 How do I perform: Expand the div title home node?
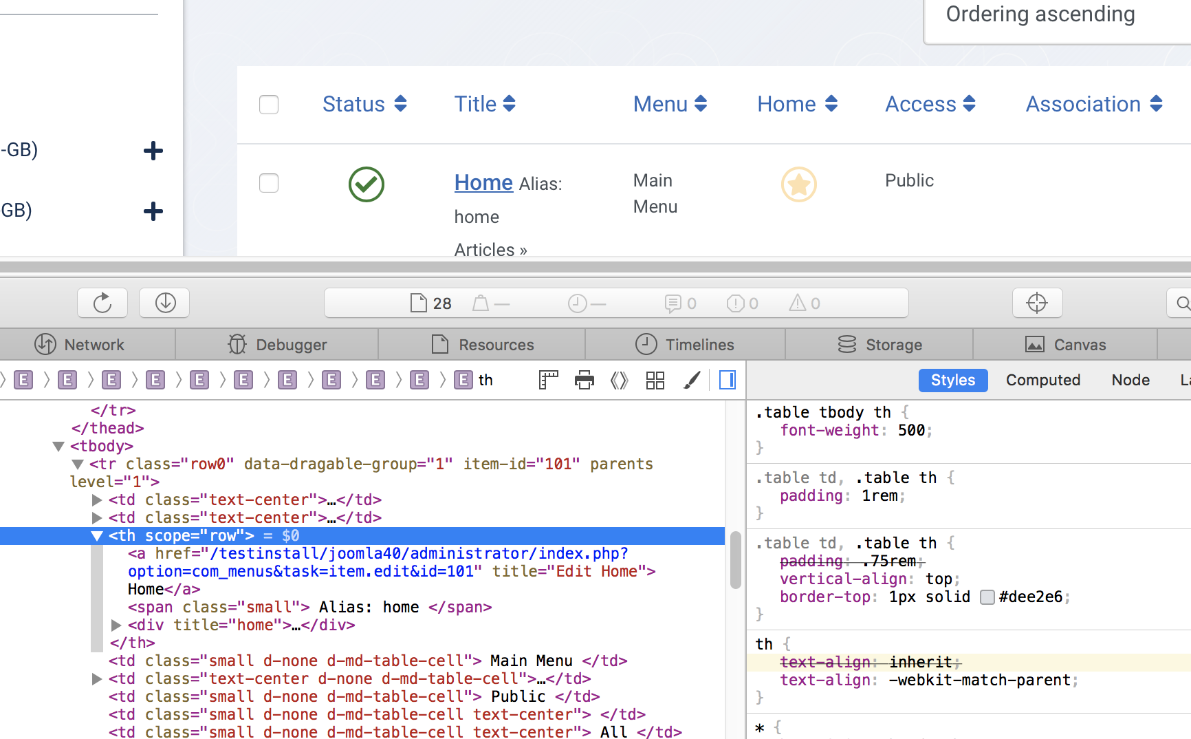pyautogui.click(x=116, y=625)
